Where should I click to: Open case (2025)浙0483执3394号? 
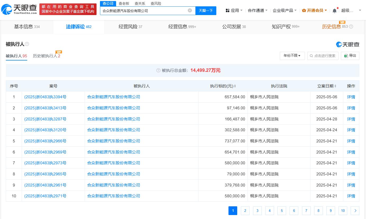pyautogui.click(x=45, y=97)
